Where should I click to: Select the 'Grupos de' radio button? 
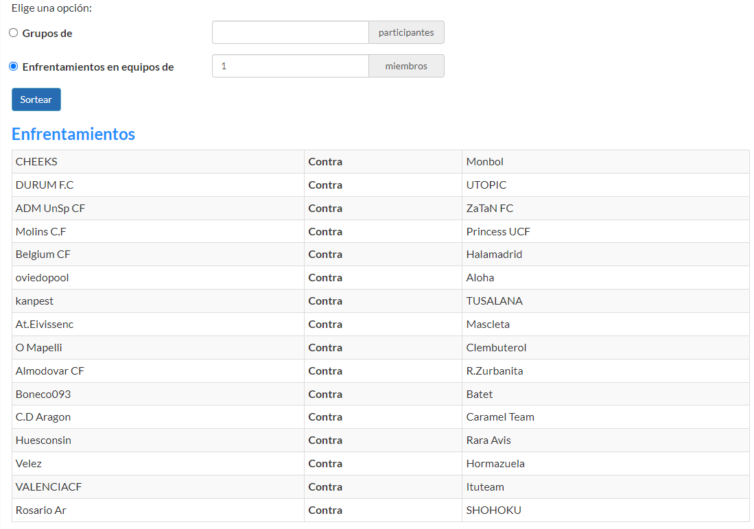pos(14,33)
